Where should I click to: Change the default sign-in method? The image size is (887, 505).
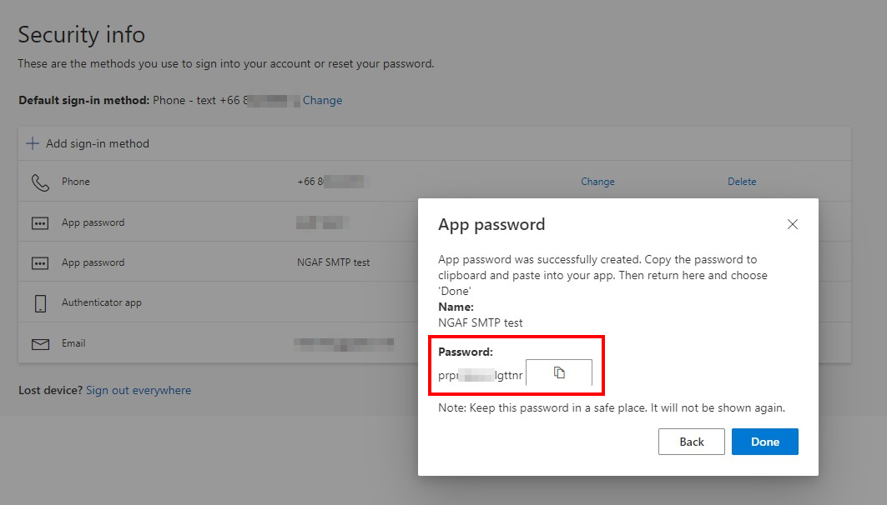click(322, 101)
